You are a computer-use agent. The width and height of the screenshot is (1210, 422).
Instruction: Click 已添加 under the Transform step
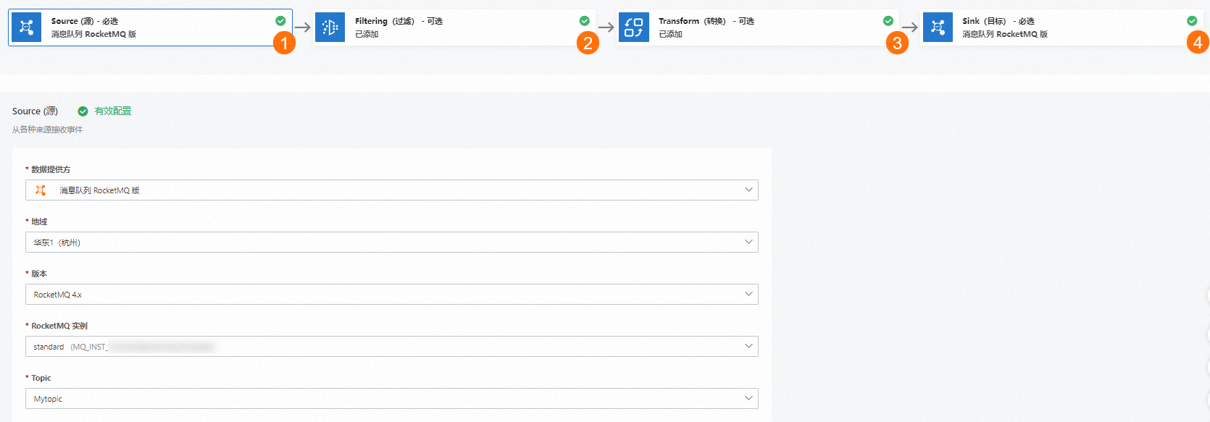[670, 34]
